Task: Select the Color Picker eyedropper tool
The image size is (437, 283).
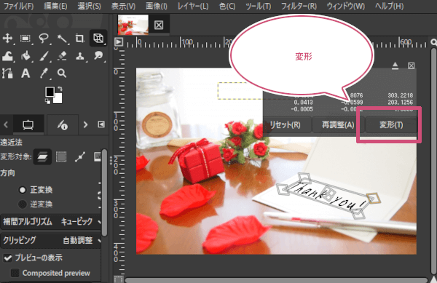Action: [44, 73]
